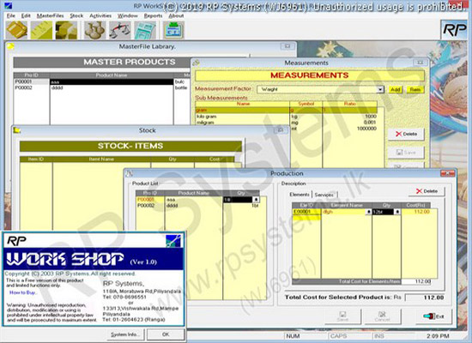Open the About menu
This screenshot has height=343, width=472.
(x=176, y=15)
